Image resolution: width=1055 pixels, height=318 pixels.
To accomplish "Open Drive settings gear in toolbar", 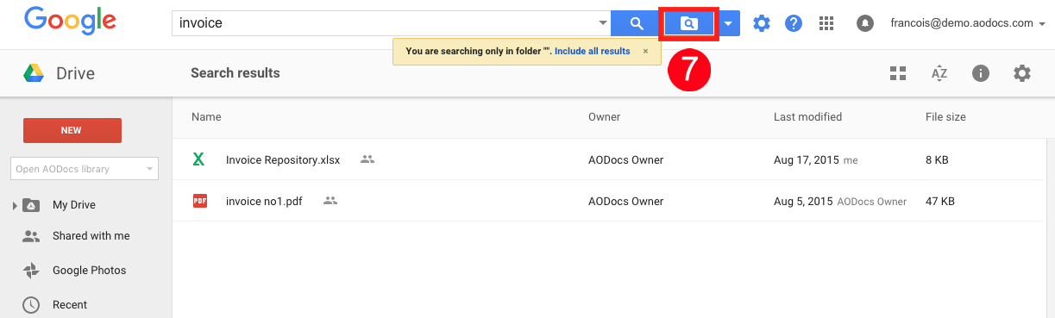I will pos(1022,73).
